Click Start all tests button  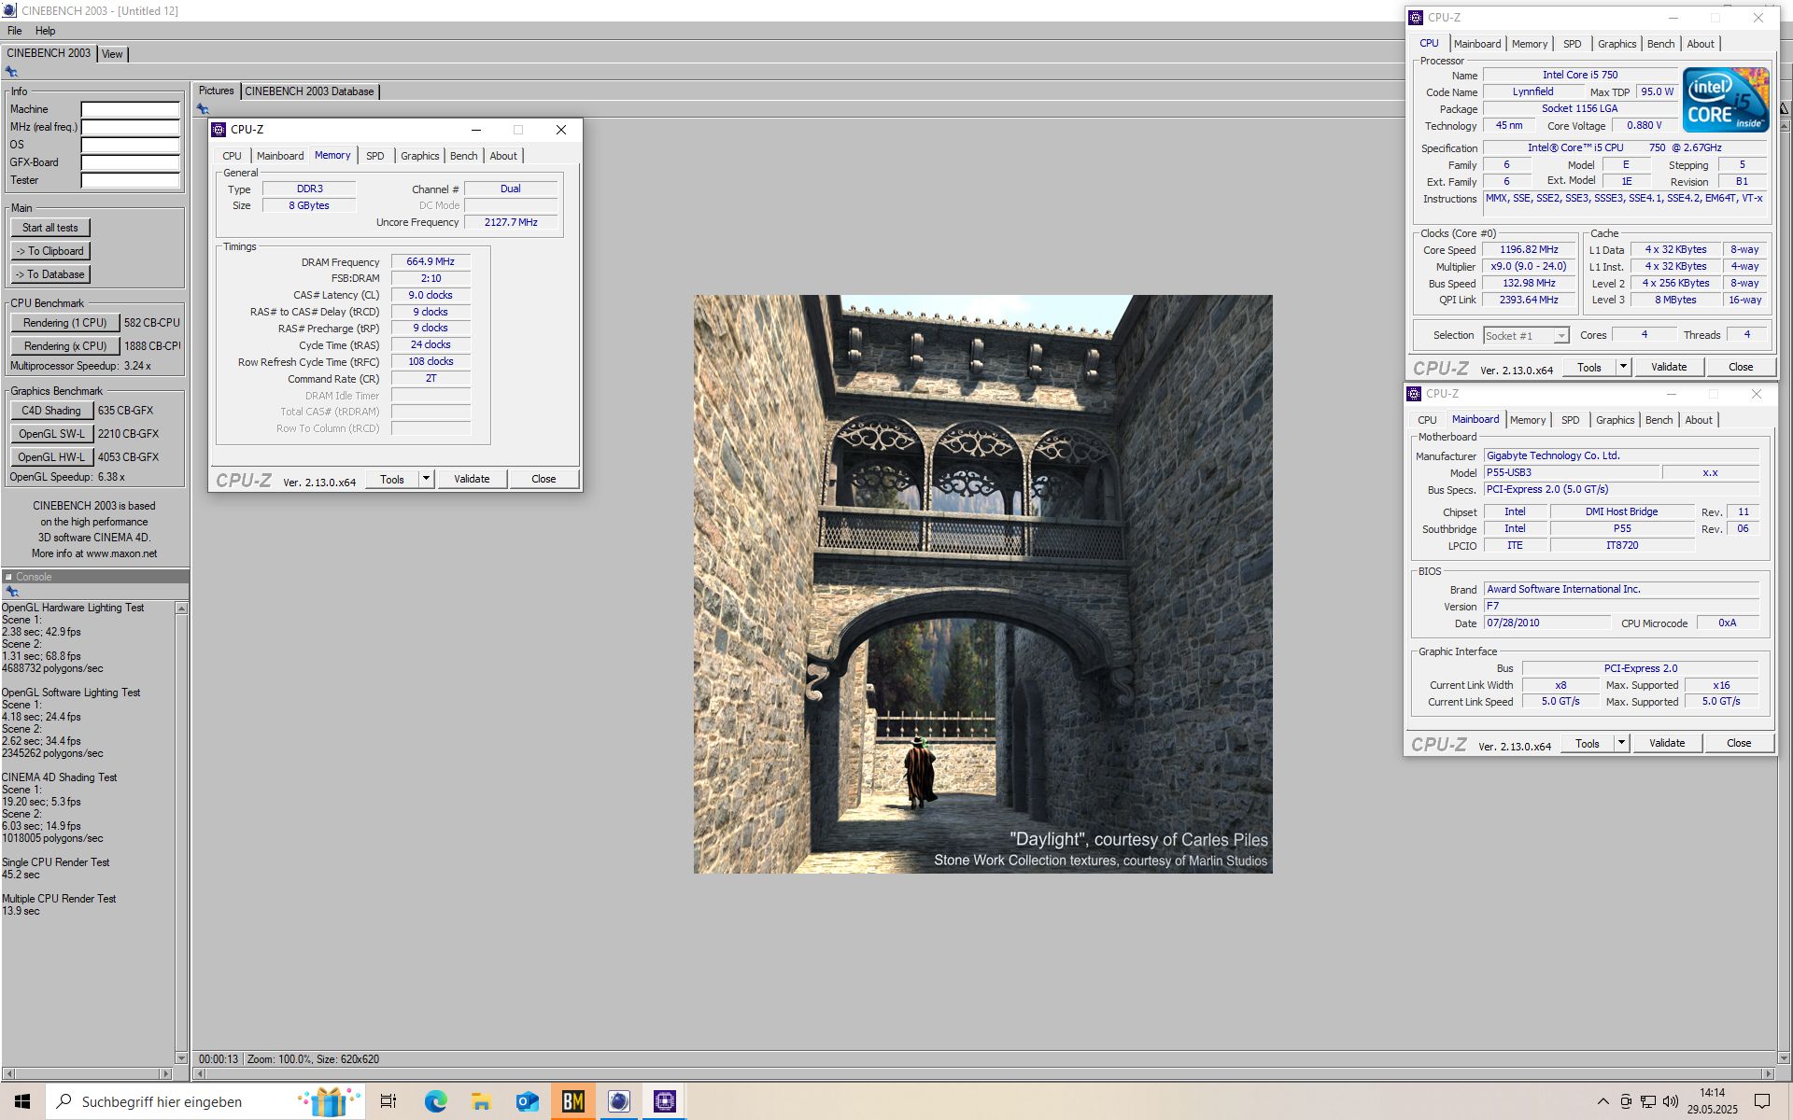point(50,228)
